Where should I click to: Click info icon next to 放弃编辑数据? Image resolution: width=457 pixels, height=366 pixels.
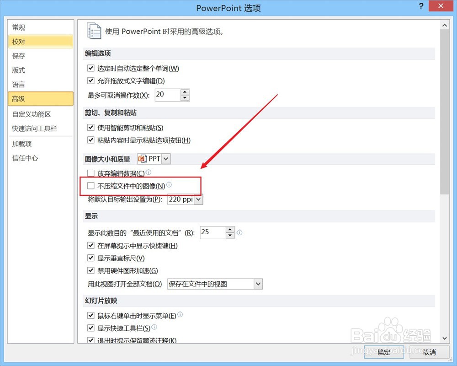click(149, 172)
